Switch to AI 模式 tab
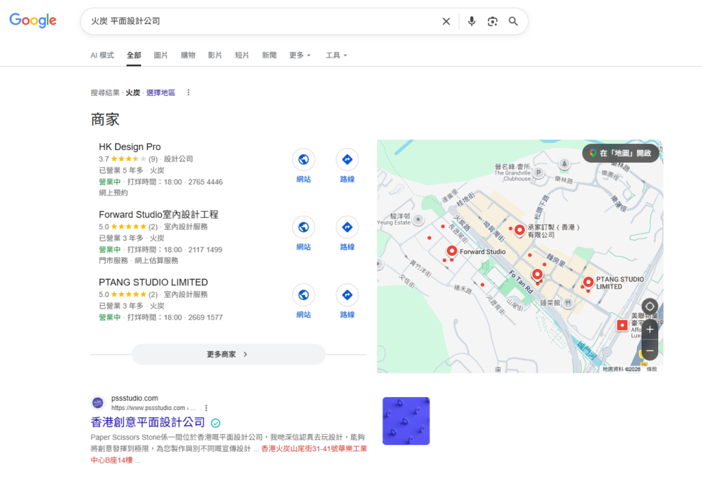702x482 pixels. [102, 55]
